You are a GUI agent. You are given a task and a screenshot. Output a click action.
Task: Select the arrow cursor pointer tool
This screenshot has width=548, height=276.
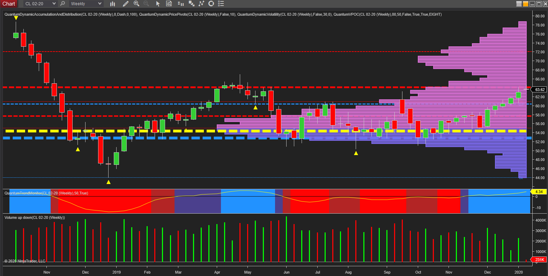pyautogui.click(x=158, y=4)
